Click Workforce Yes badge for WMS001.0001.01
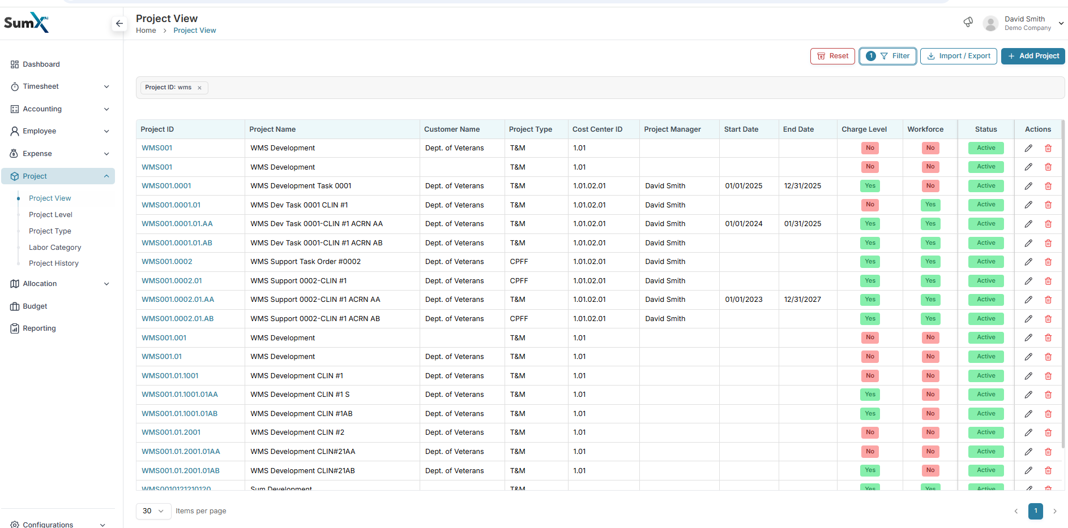This screenshot has width=1068, height=528. point(930,205)
